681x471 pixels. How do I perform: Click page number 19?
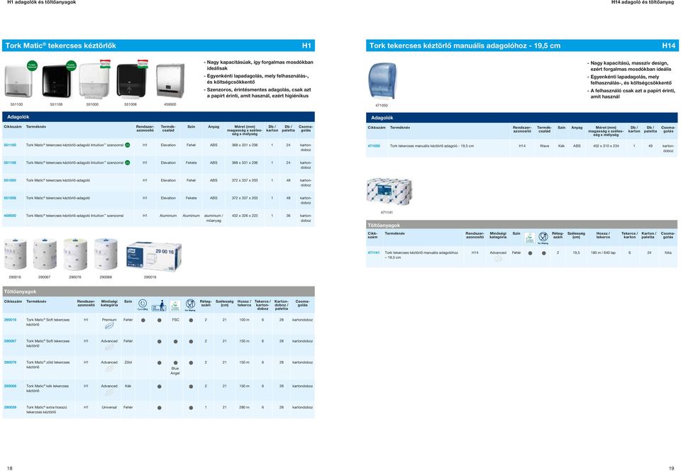tap(672, 468)
